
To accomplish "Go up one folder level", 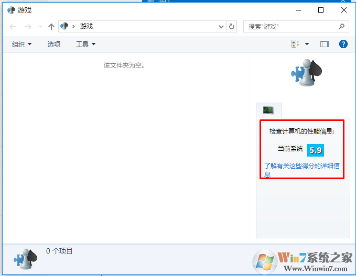I will pyautogui.click(x=51, y=27).
